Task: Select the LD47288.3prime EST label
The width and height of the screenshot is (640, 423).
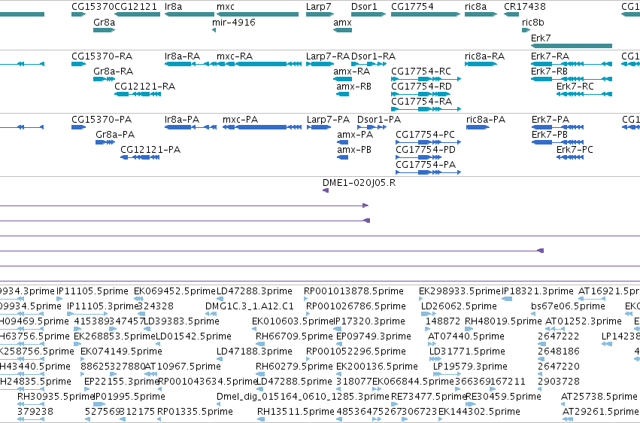Action: (x=254, y=291)
